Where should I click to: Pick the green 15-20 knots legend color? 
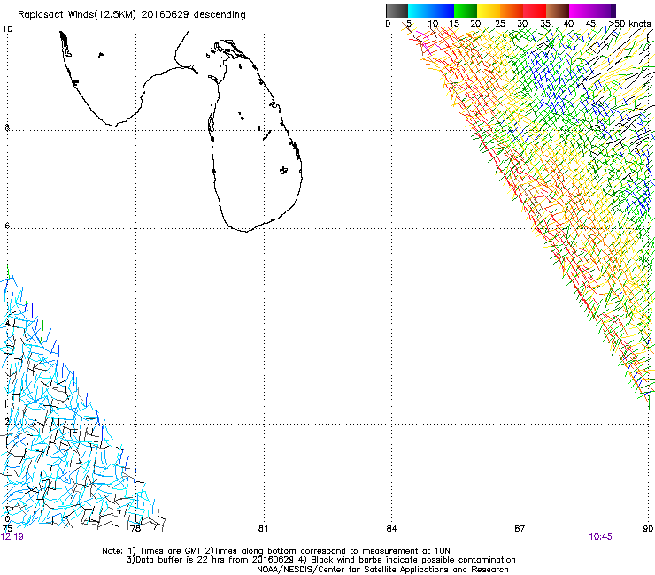[466, 11]
